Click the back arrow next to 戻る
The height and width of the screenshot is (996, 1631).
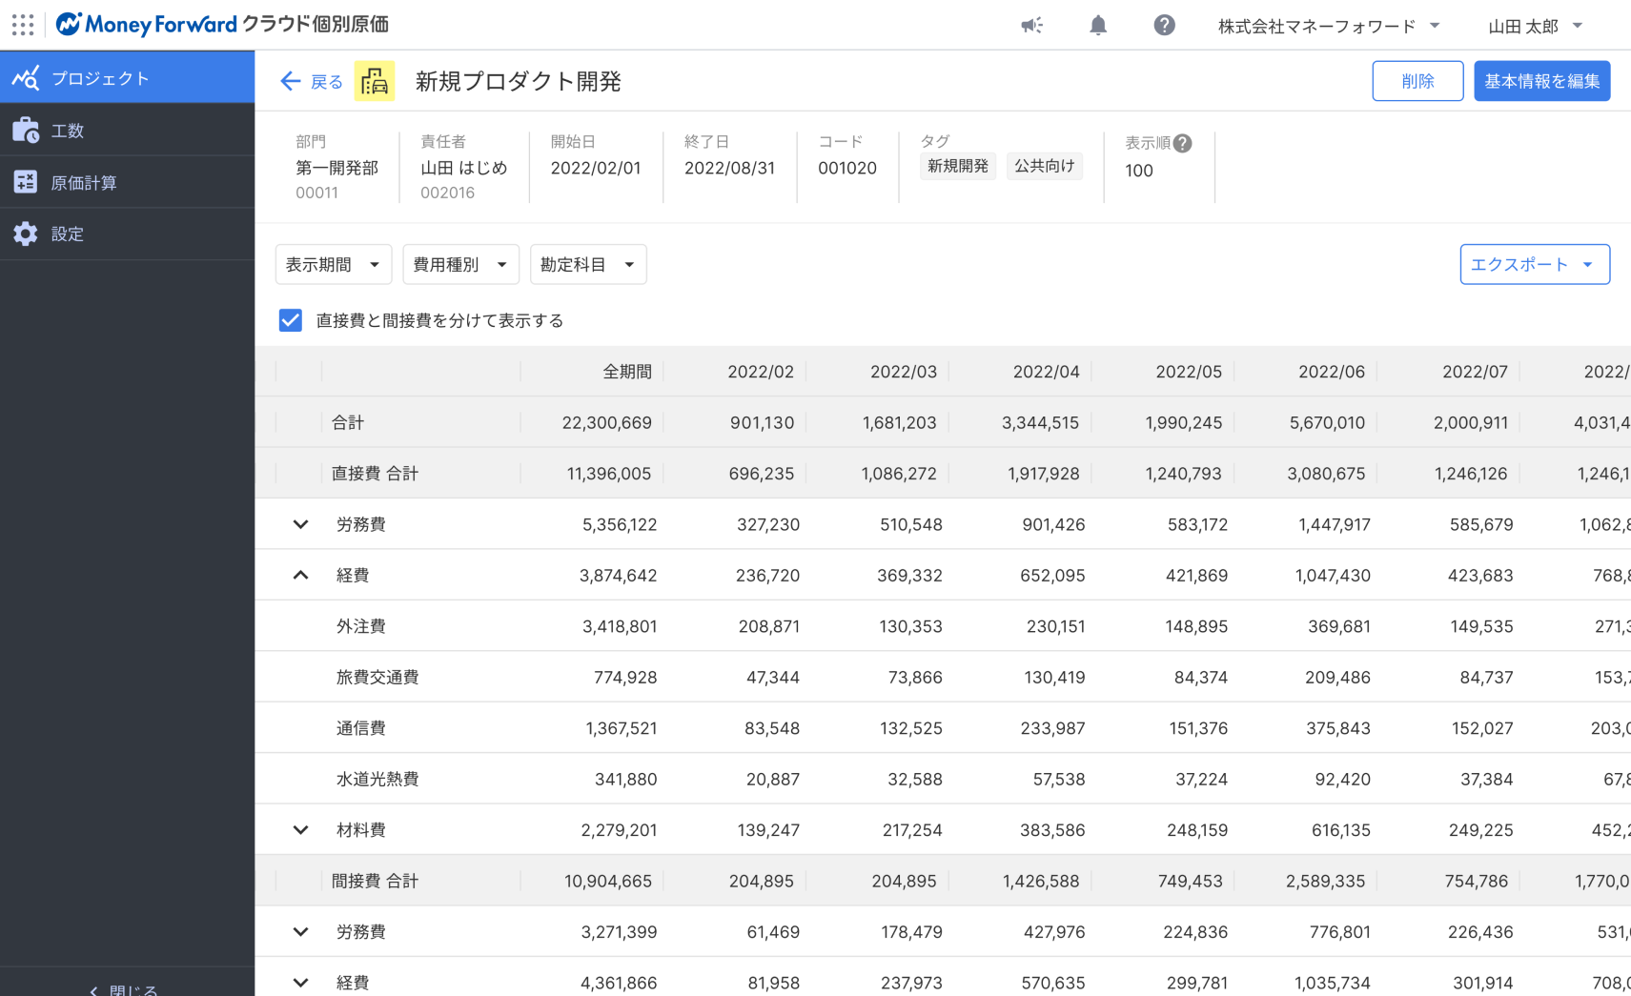tap(291, 81)
